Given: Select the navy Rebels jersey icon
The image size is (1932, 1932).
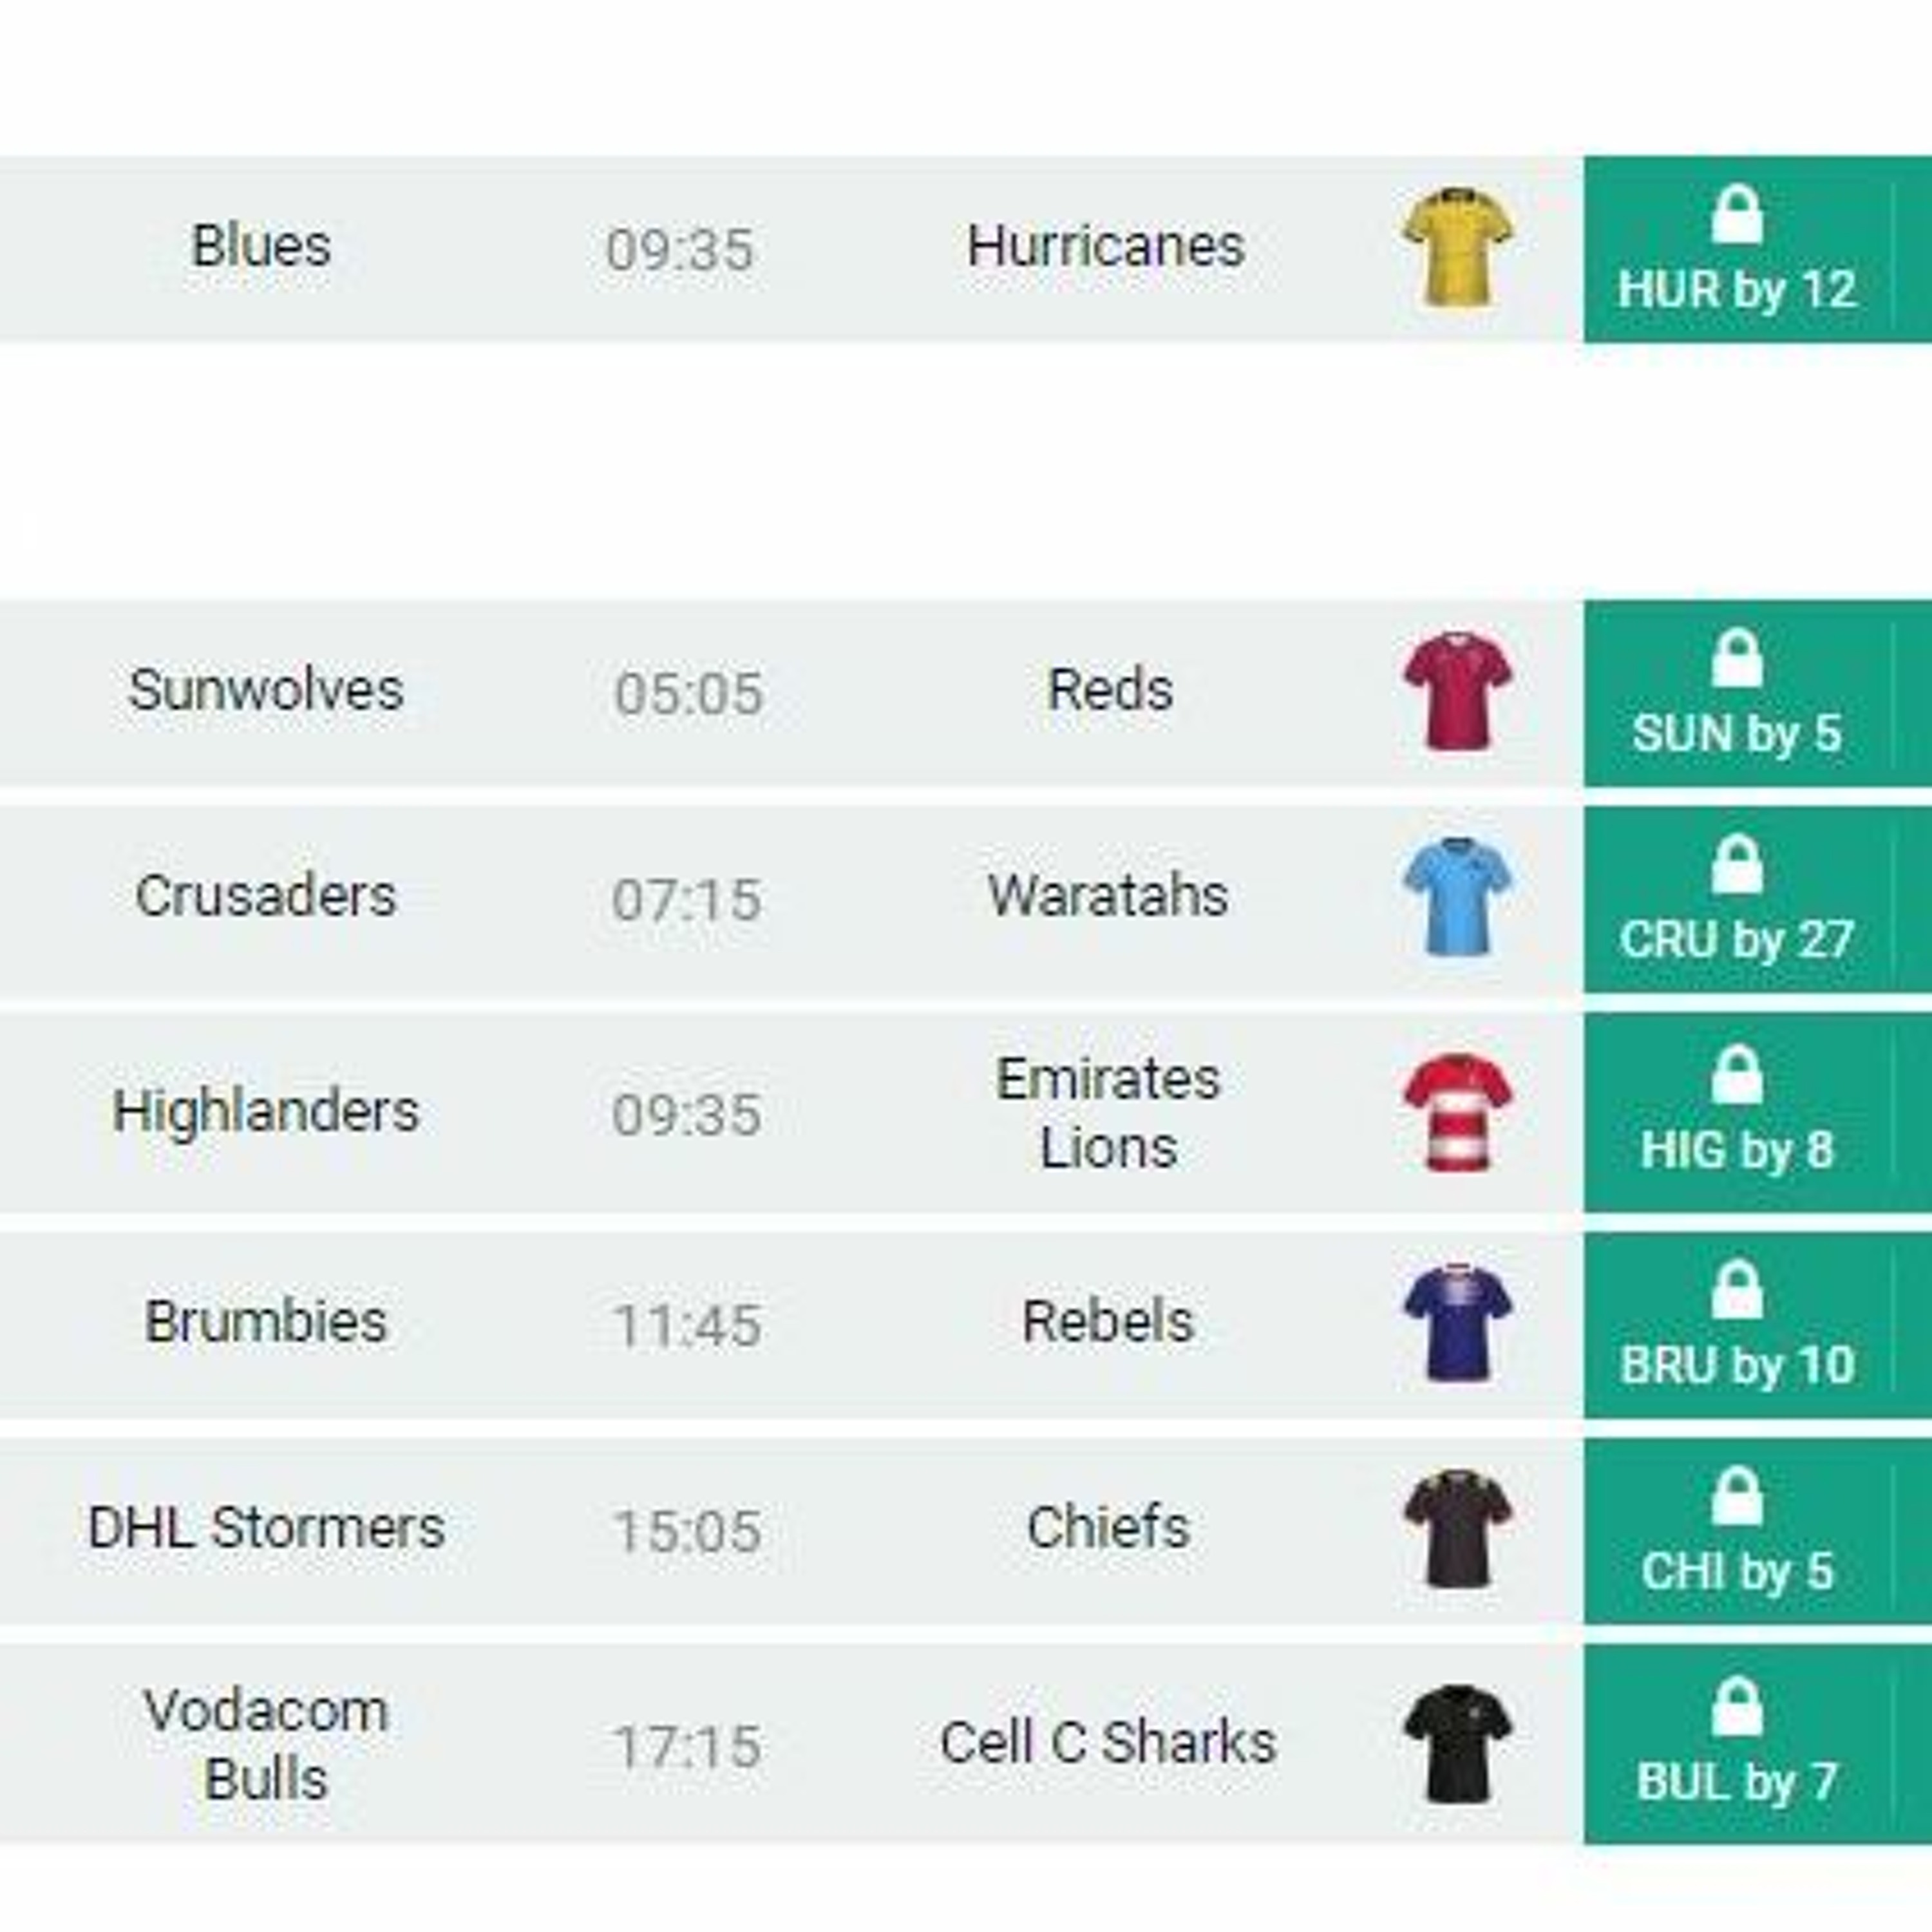Looking at the screenshot, I should 1458,1322.
